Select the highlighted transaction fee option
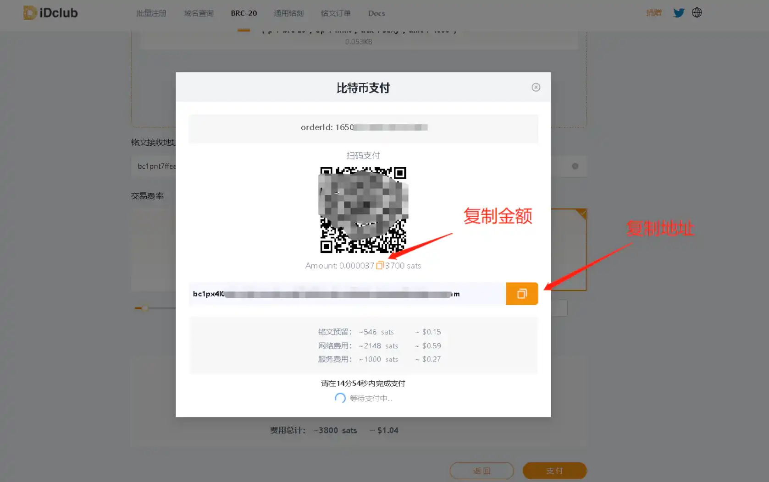The height and width of the screenshot is (482, 769). click(569, 250)
